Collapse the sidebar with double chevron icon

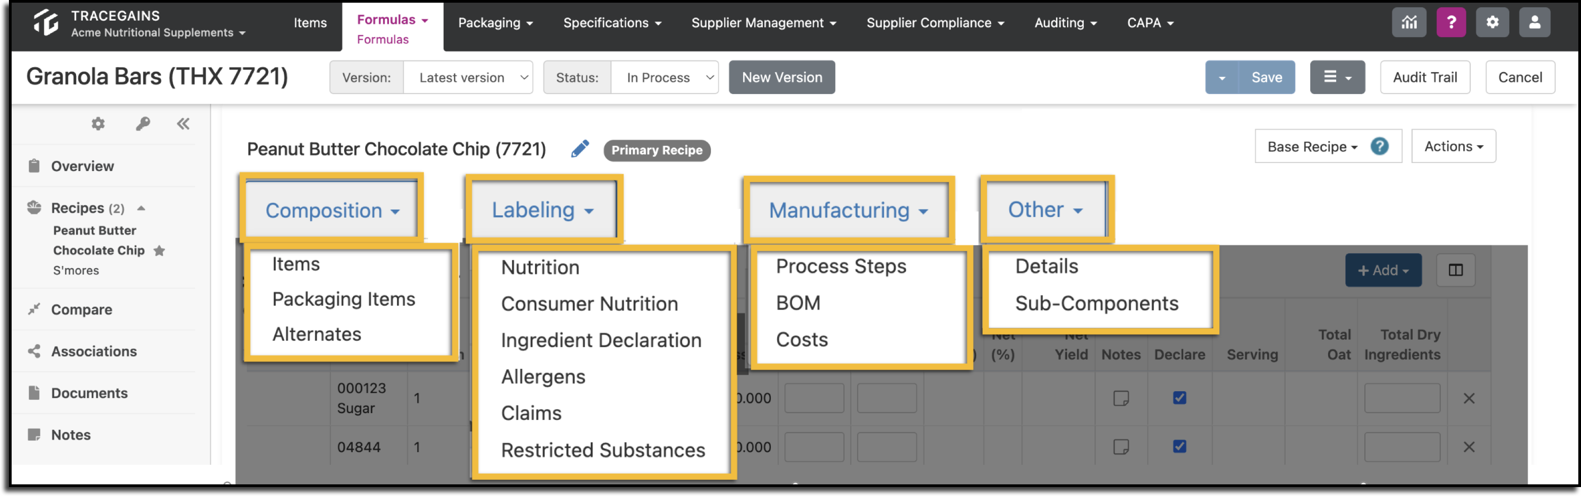tap(183, 124)
